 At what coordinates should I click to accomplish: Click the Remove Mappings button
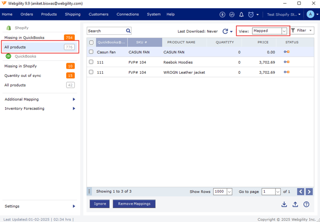coord(134,204)
